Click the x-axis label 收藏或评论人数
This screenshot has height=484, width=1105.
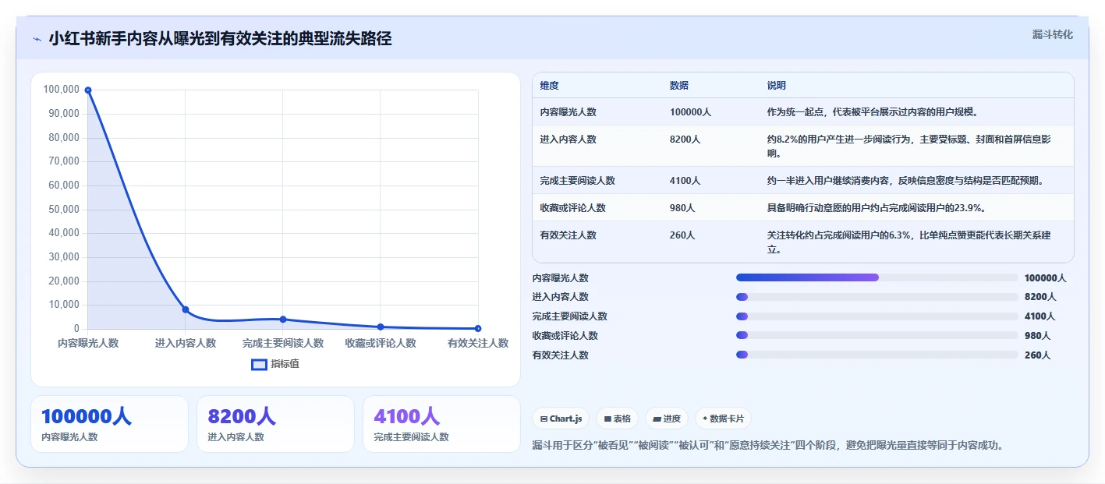(x=381, y=343)
